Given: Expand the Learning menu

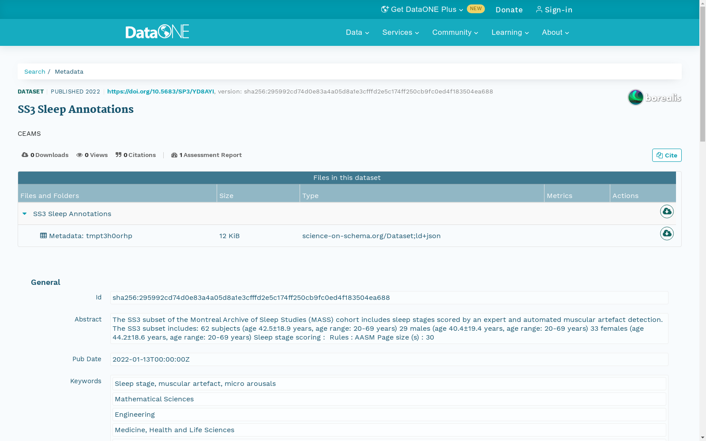Looking at the screenshot, I should click(x=510, y=32).
